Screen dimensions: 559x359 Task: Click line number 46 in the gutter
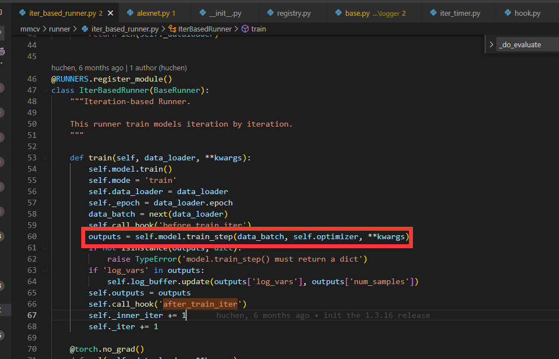(32, 79)
